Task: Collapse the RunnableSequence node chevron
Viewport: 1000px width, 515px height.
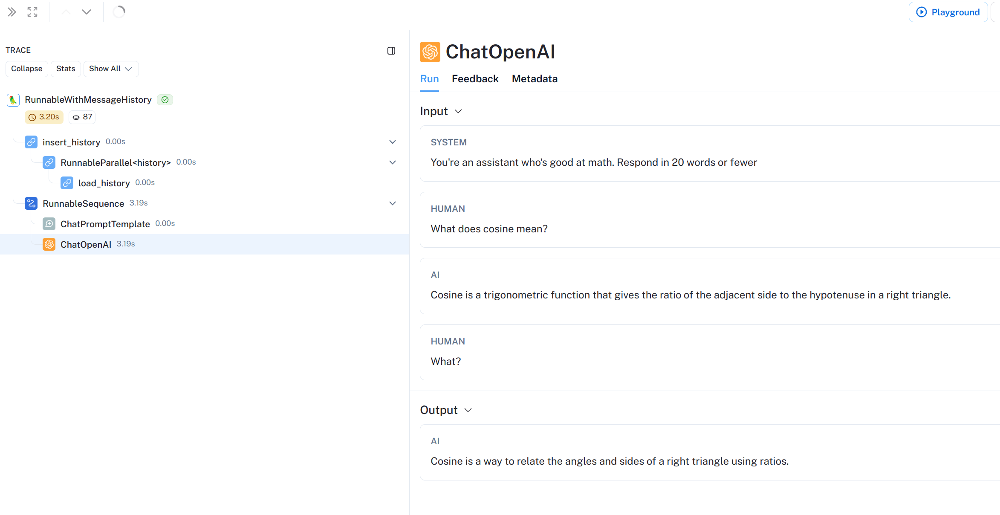Action: click(x=393, y=203)
